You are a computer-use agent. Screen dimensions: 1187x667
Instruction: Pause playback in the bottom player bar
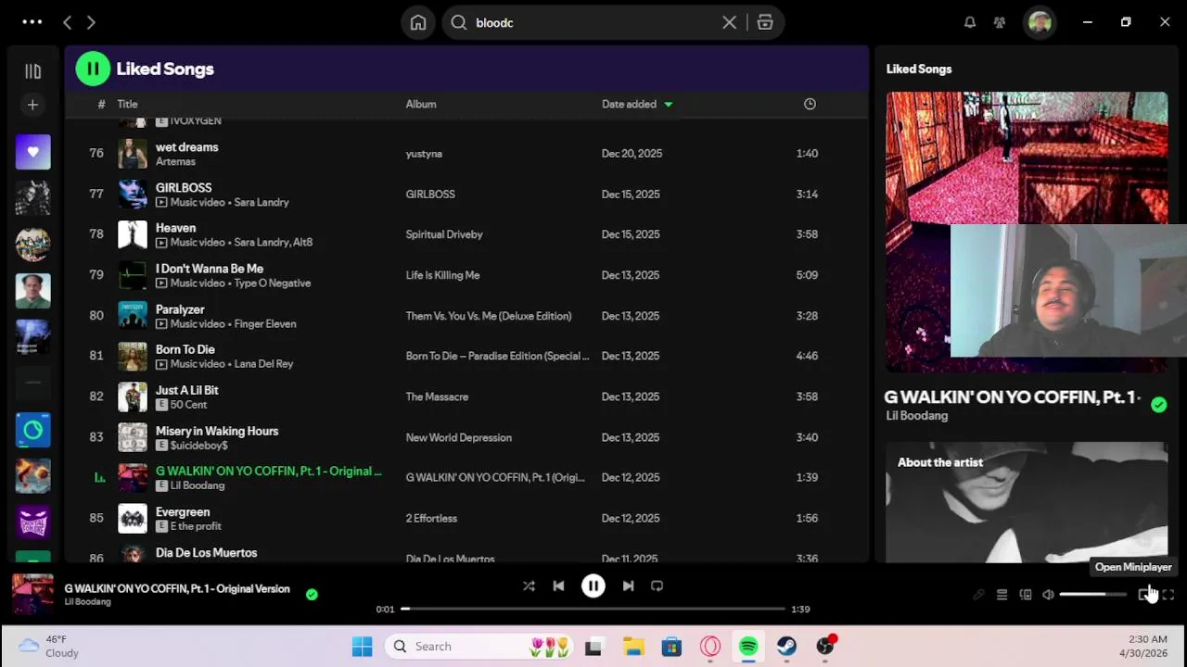(593, 585)
